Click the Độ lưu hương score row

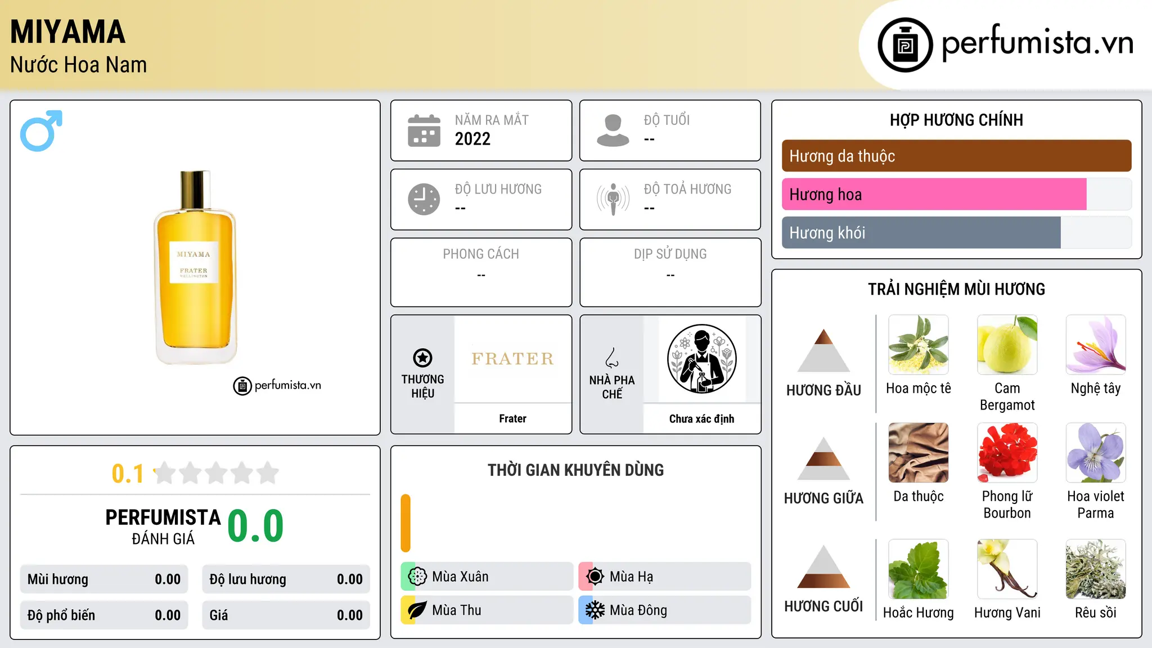[286, 579]
